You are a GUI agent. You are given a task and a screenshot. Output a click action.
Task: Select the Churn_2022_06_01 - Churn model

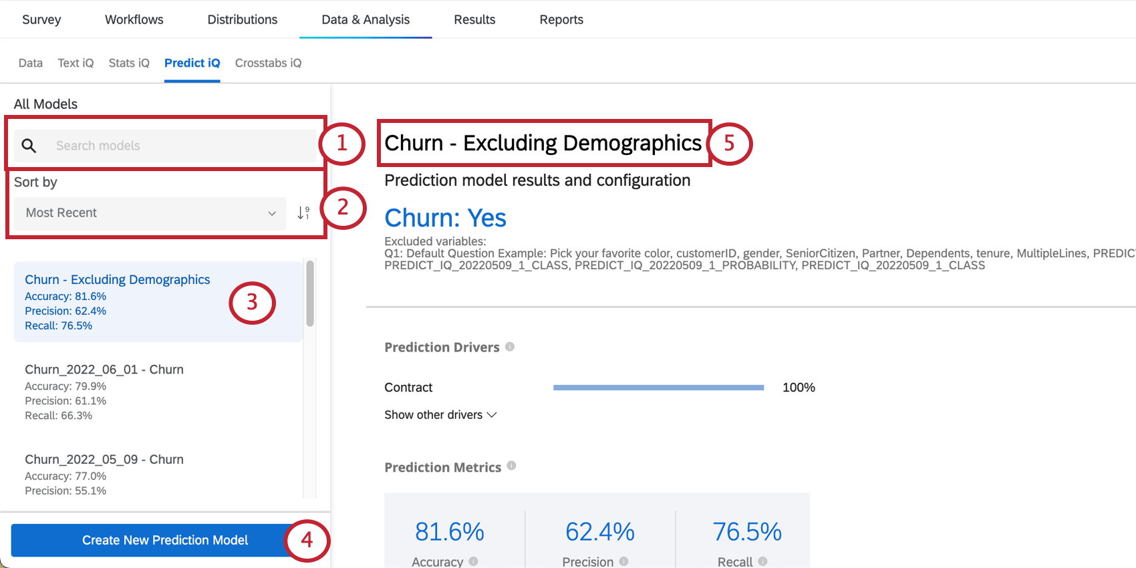click(104, 370)
